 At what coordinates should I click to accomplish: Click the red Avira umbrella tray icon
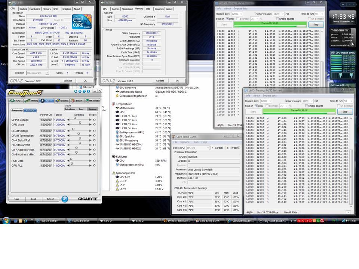click(322, 221)
